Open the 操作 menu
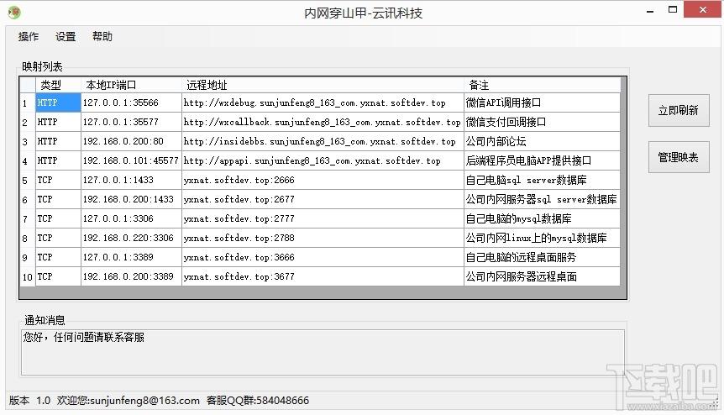724x415 pixels. coord(29,36)
